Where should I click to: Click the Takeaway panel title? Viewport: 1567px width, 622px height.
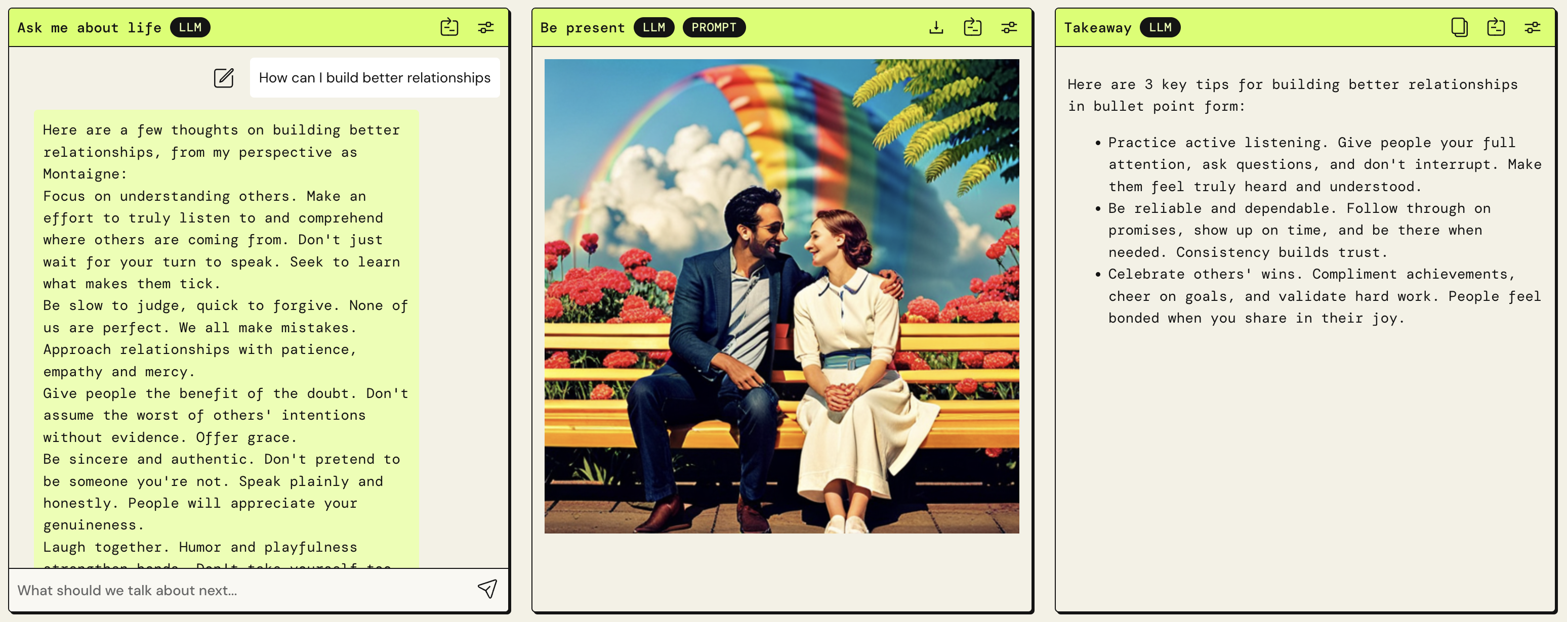coord(1097,28)
